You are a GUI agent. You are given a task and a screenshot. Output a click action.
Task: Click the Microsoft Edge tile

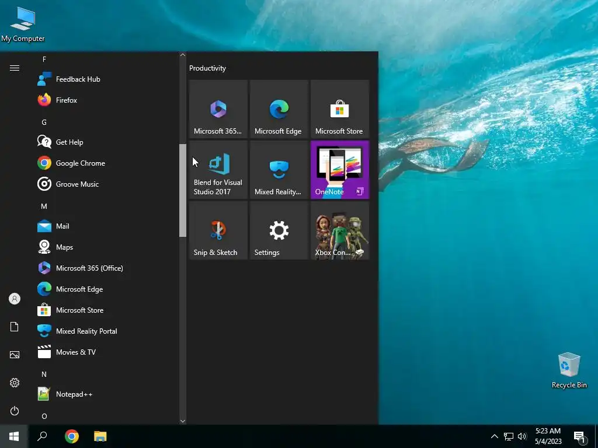coord(279,109)
